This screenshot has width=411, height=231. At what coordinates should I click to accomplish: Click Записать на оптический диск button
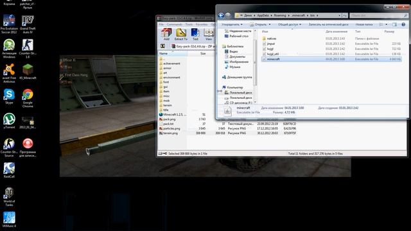click(328, 24)
